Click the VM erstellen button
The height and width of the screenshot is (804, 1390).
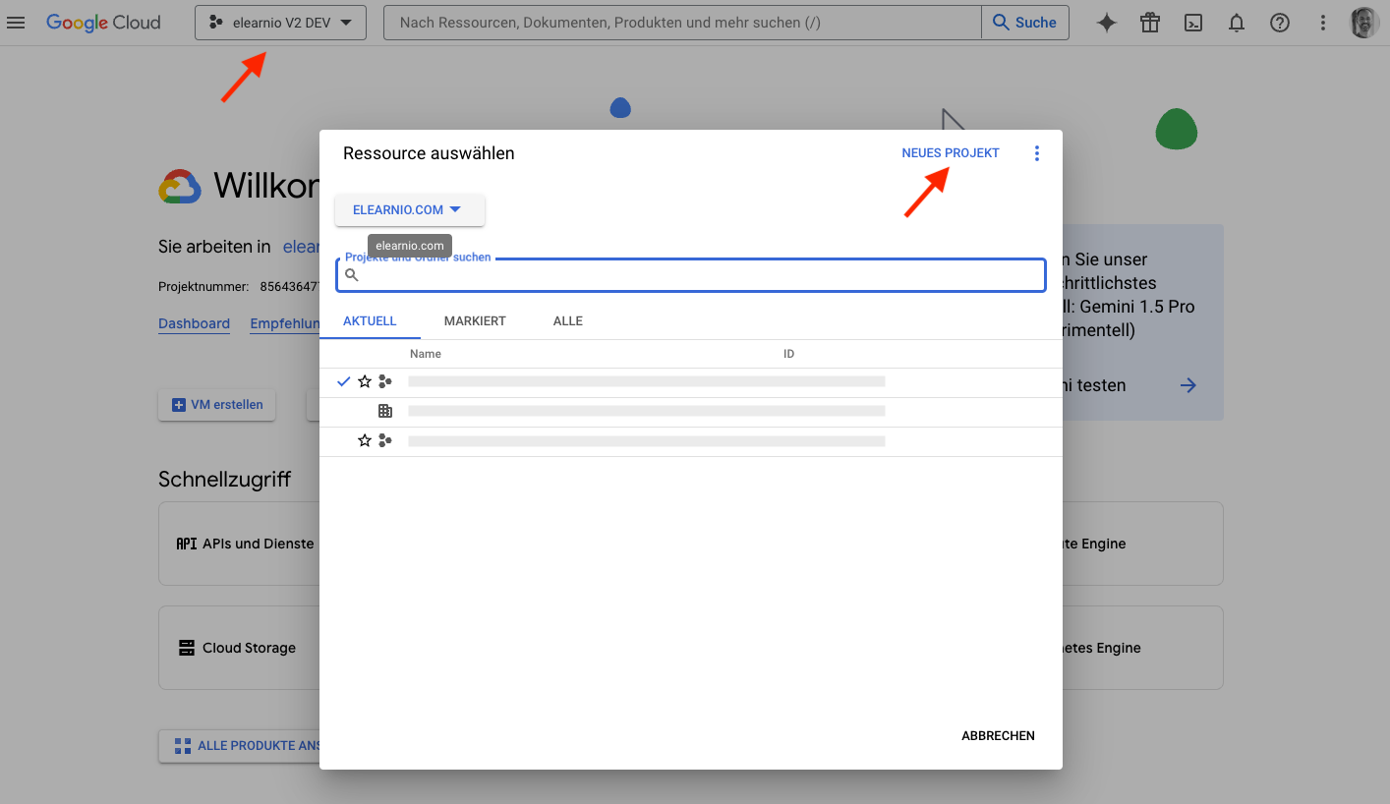click(217, 405)
